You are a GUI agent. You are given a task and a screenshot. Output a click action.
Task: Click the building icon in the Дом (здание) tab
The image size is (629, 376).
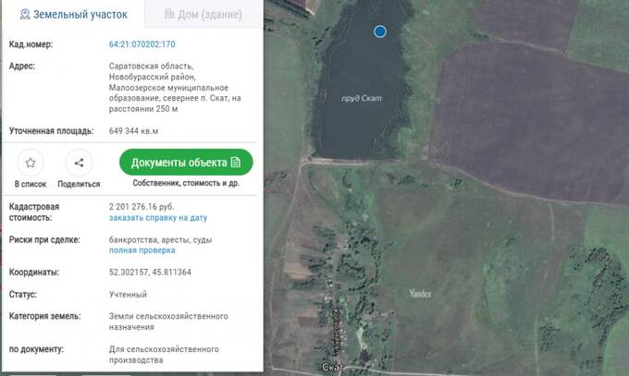point(168,16)
